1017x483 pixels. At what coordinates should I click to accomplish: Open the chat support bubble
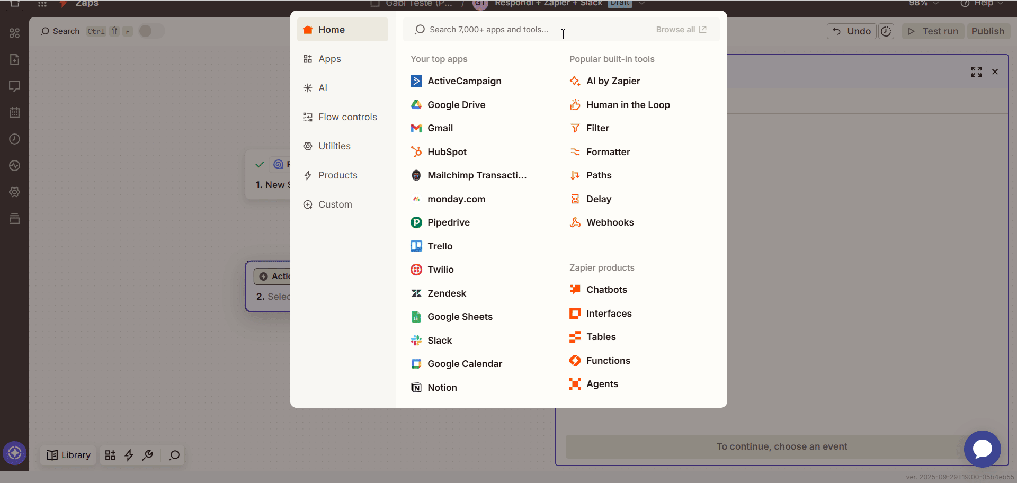pos(983,449)
